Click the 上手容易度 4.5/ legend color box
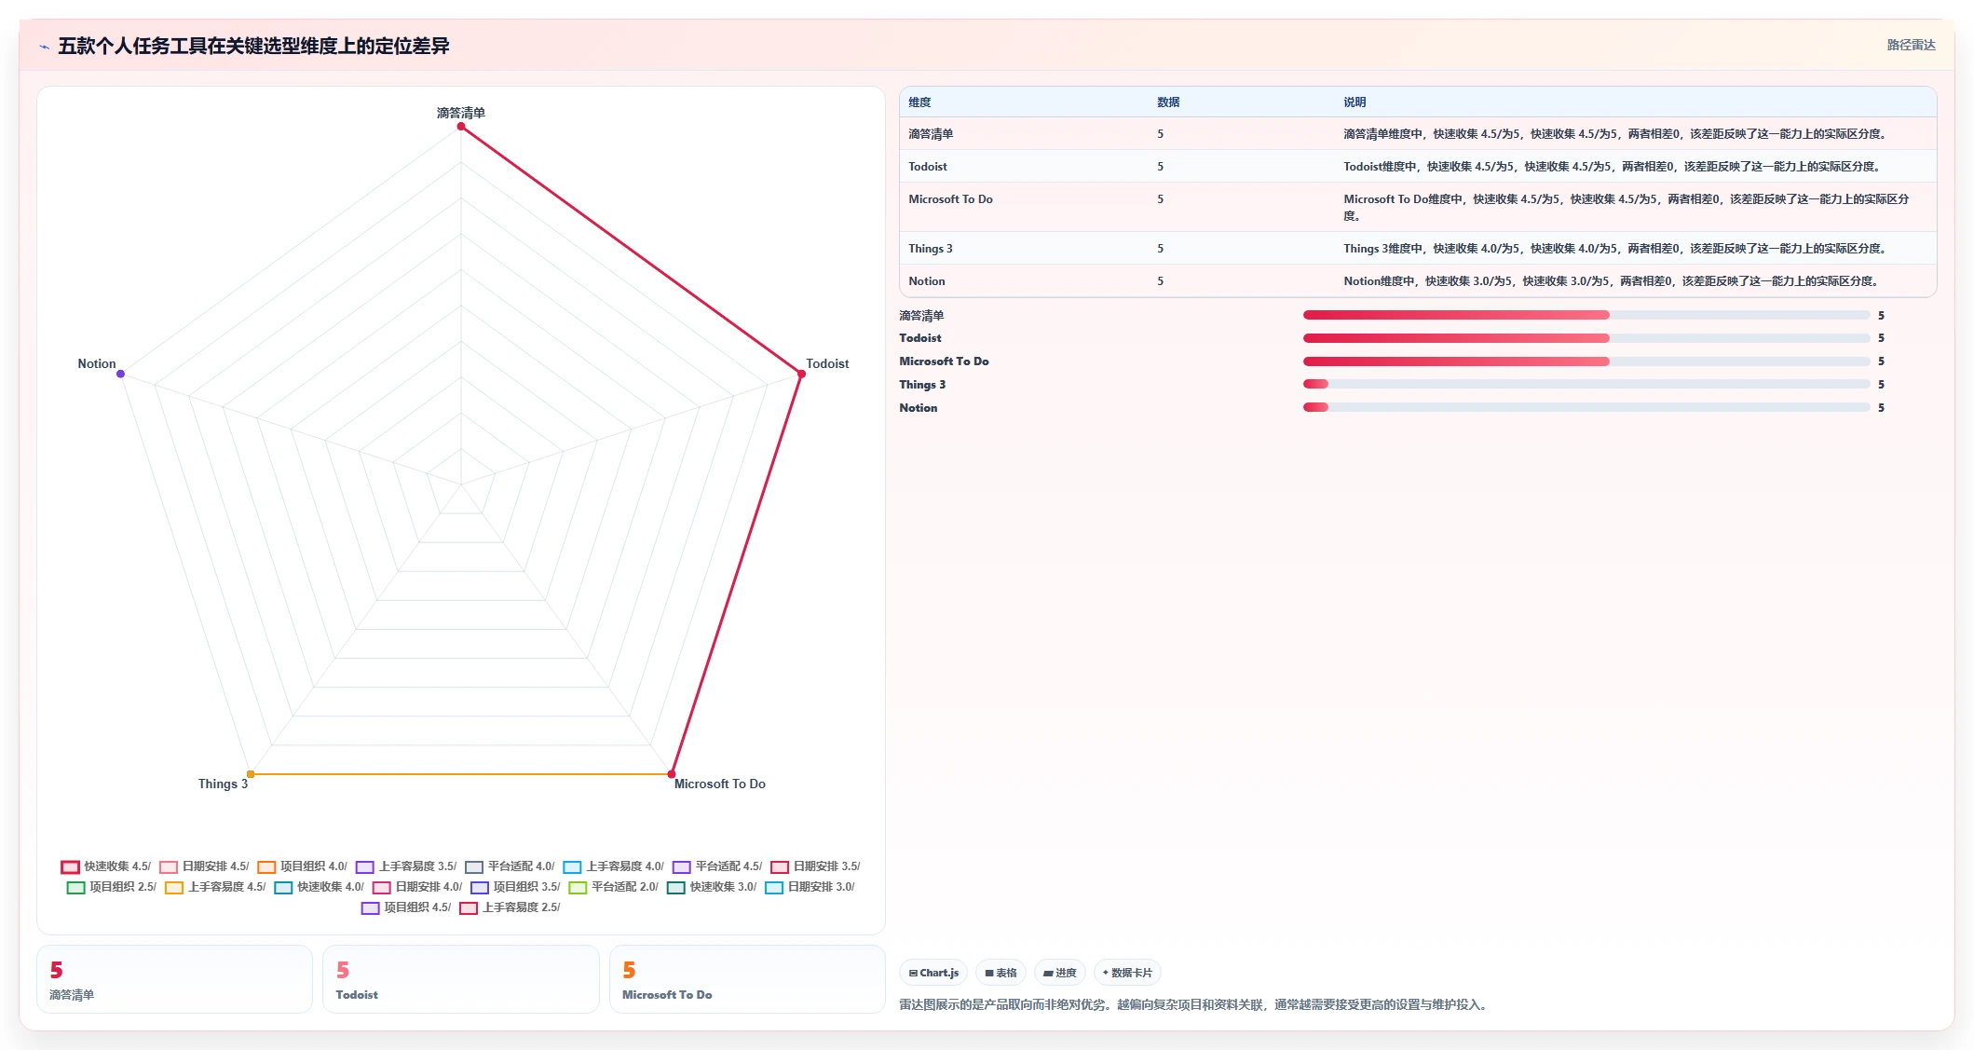 (174, 887)
